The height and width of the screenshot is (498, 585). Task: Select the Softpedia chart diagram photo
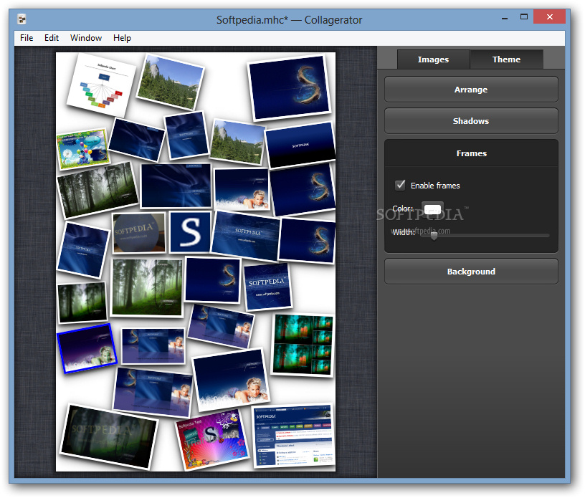102,85
